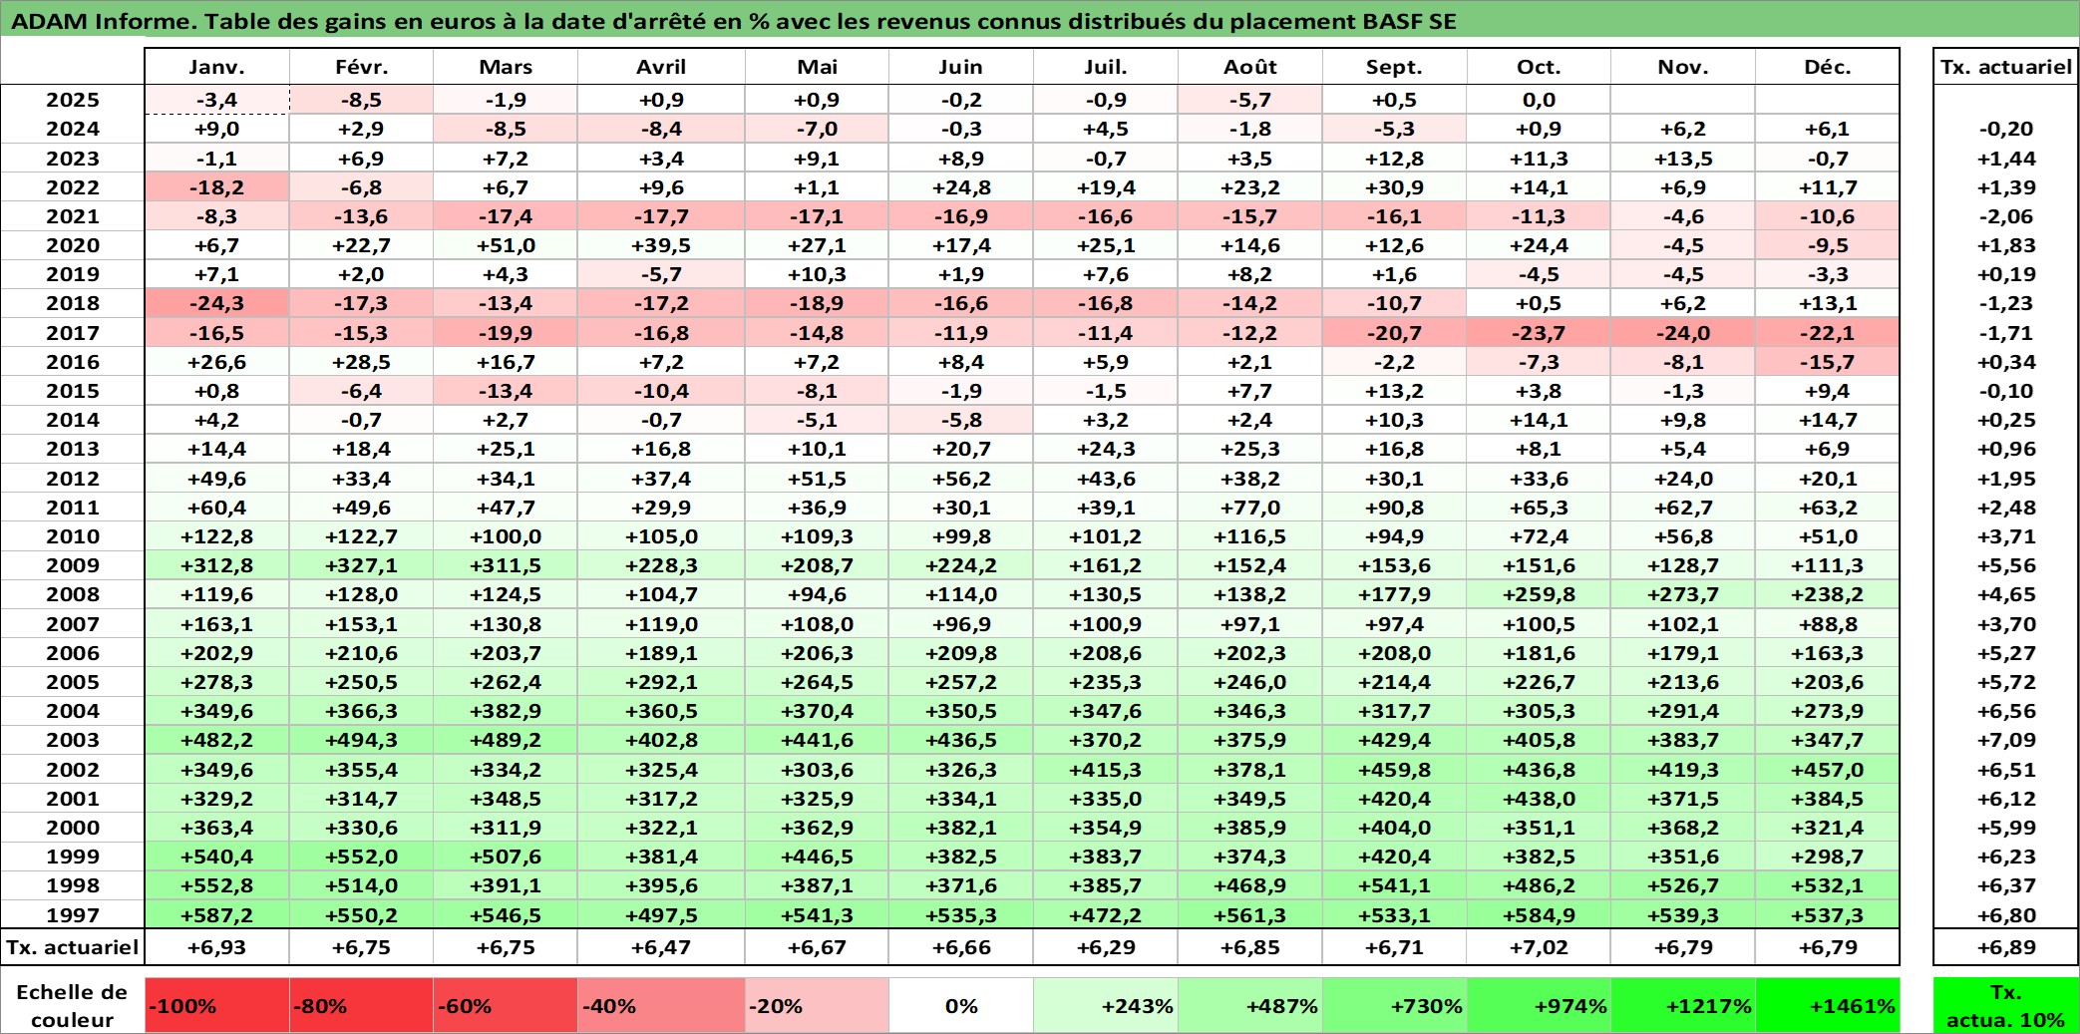Viewport: 2080px width, 1034px height.
Task: Click the +561,3 cell for August 1997
Action: pyautogui.click(x=1250, y=915)
